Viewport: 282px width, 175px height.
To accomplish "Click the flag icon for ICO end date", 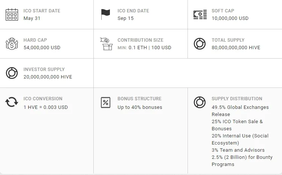I will click(x=105, y=14).
